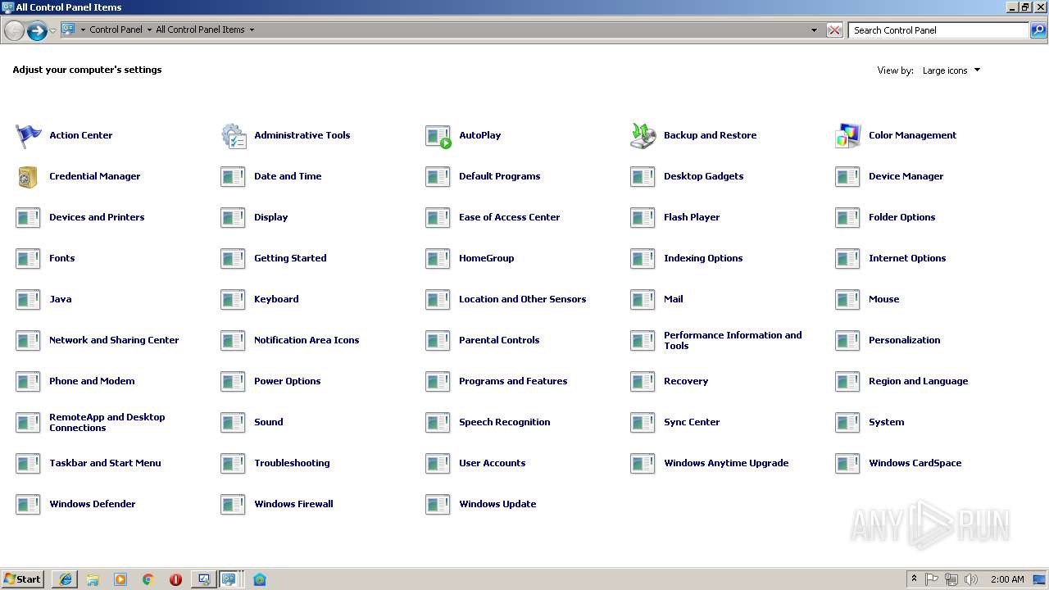Image resolution: width=1049 pixels, height=590 pixels.
Task: Open Opera from the taskbar
Action: [175, 579]
